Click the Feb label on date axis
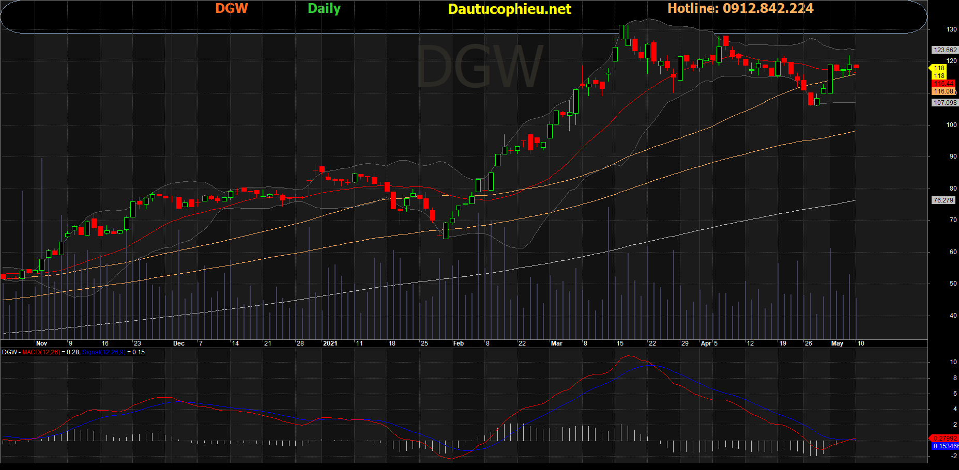959x470 pixels. (459, 343)
